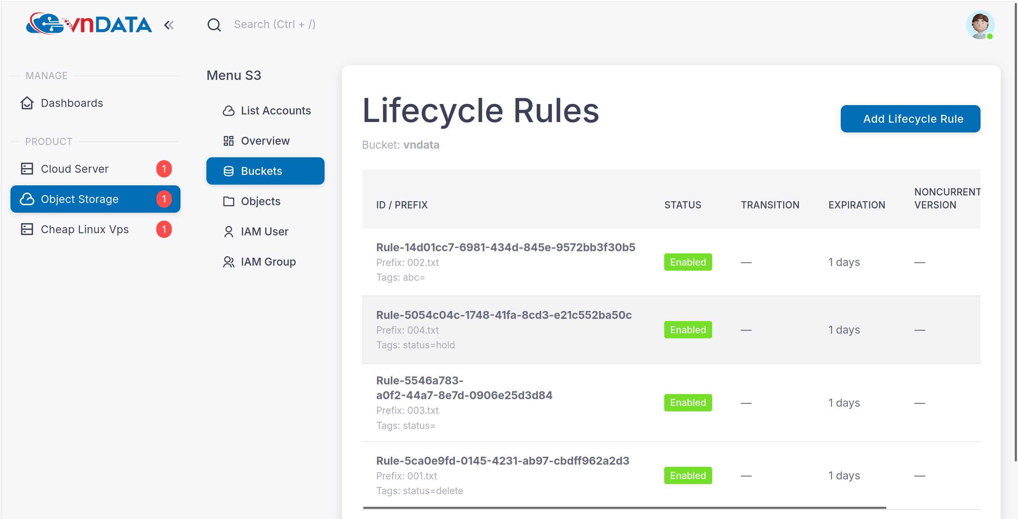
Task: Open IAM Group from S3 menu
Action: point(268,262)
